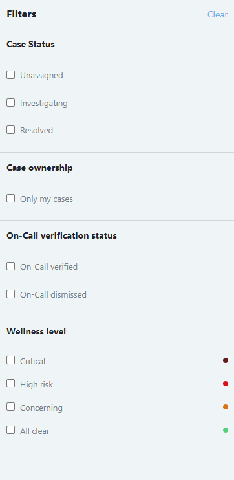Check the Unassigned case status checkbox
The width and height of the screenshot is (234, 480).
[11, 74]
